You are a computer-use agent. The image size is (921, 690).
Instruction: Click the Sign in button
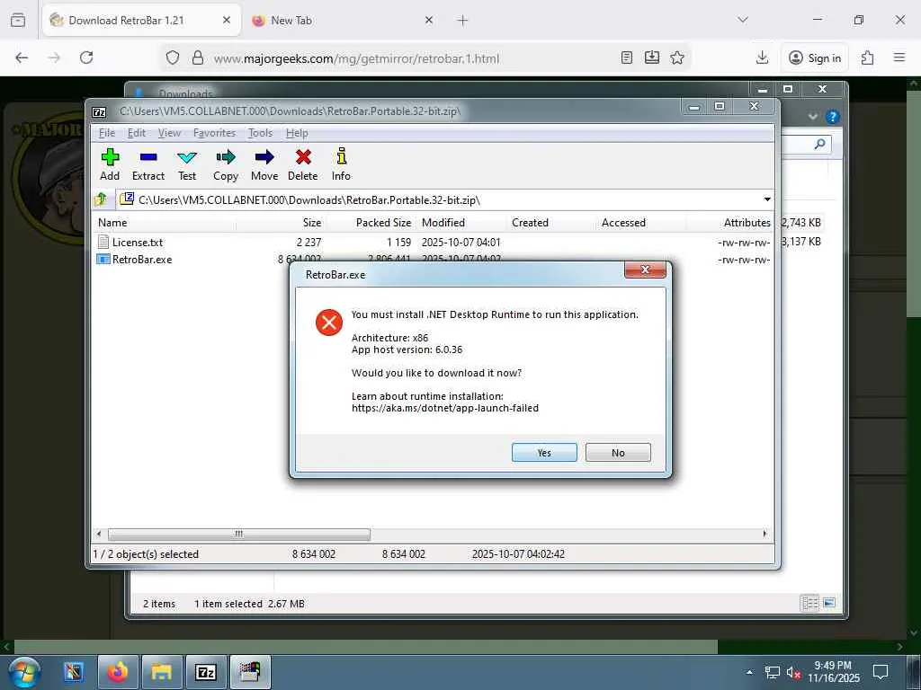[815, 58]
